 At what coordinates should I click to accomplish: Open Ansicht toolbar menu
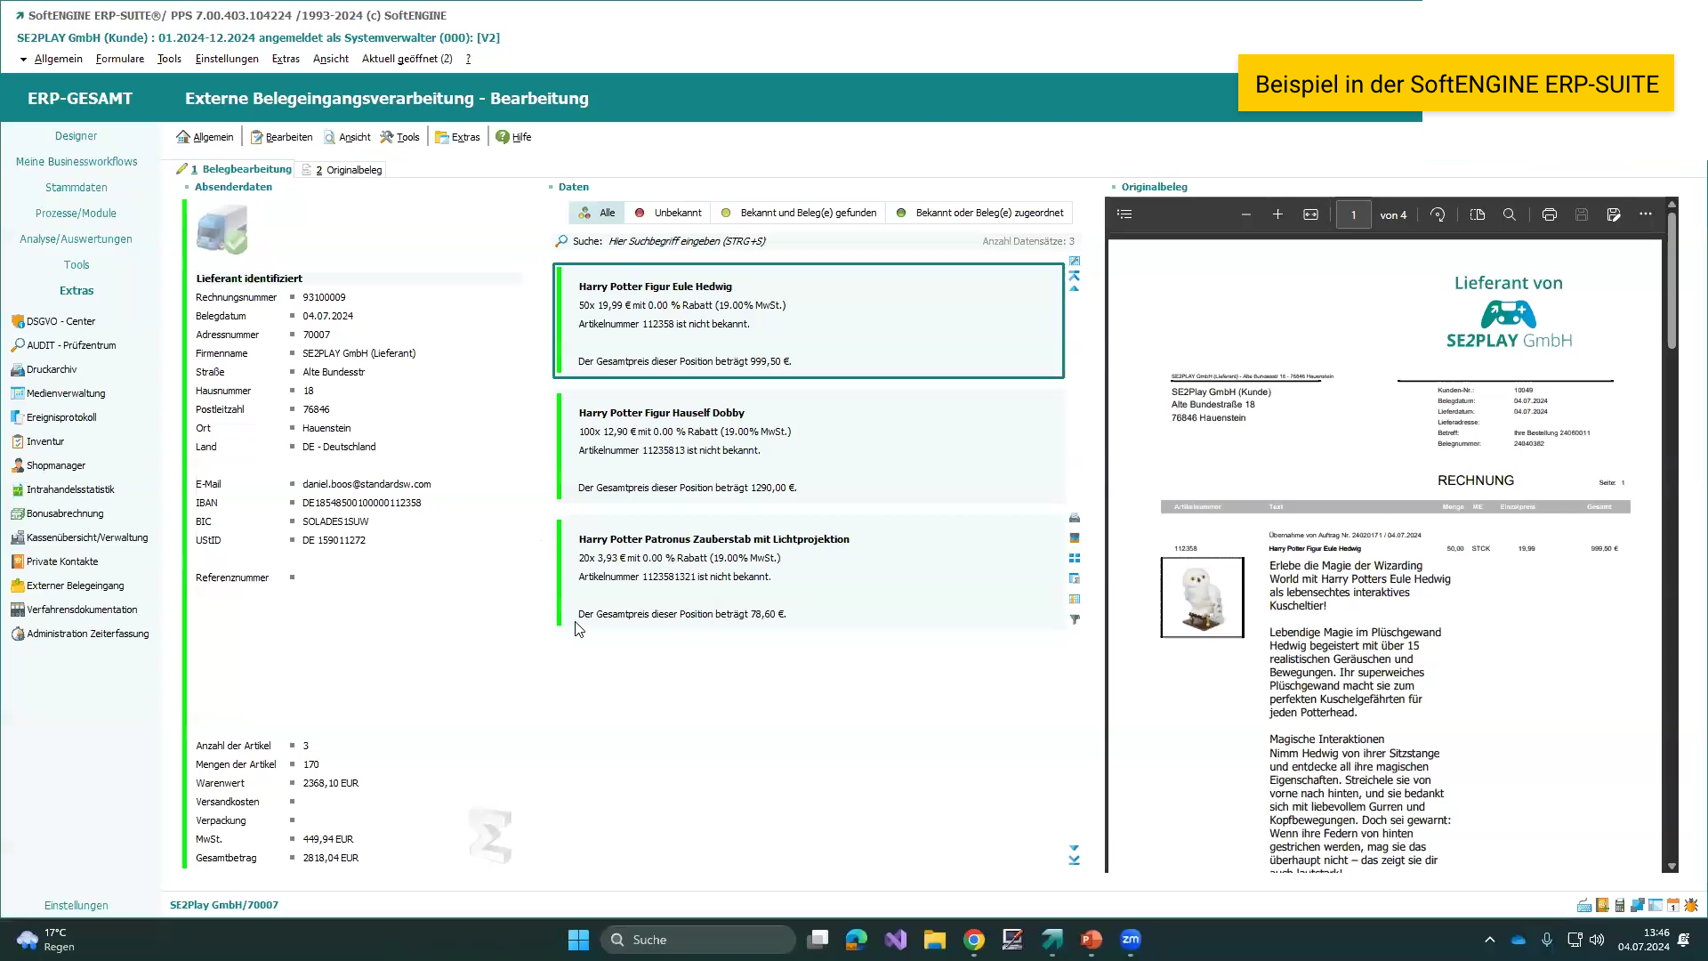pos(347,137)
